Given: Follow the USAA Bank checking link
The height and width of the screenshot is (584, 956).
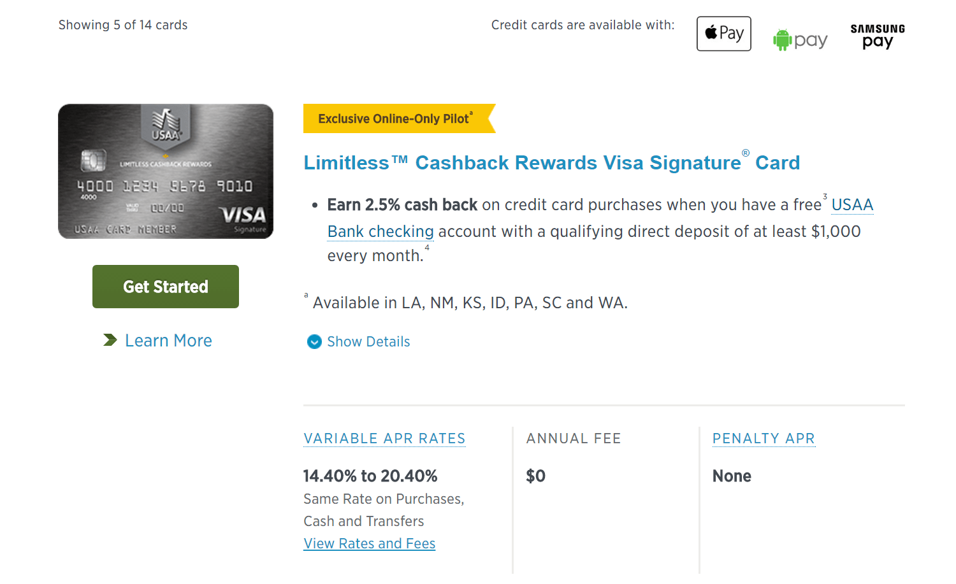Looking at the screenshot, I should [x=380, y=232].
